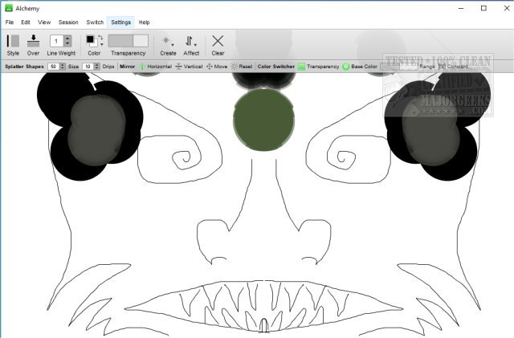
Task: Click the Over layering icon
Action: [x=34, y=41]
